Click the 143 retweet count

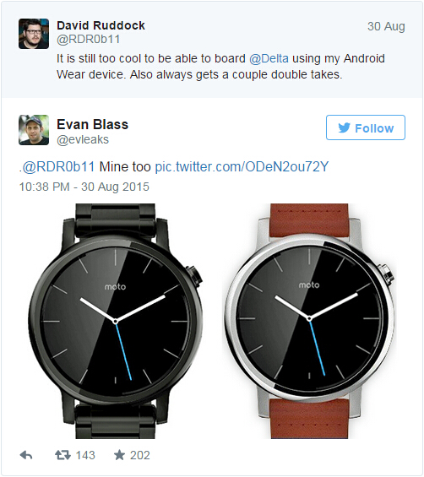click(x=85, y=455)
